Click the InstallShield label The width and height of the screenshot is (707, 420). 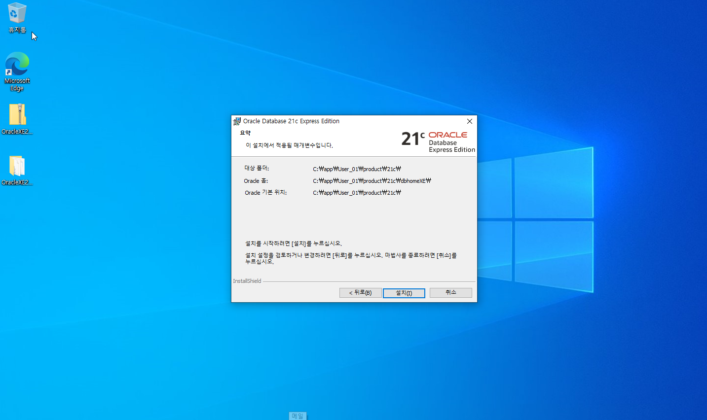coord(247,281)
